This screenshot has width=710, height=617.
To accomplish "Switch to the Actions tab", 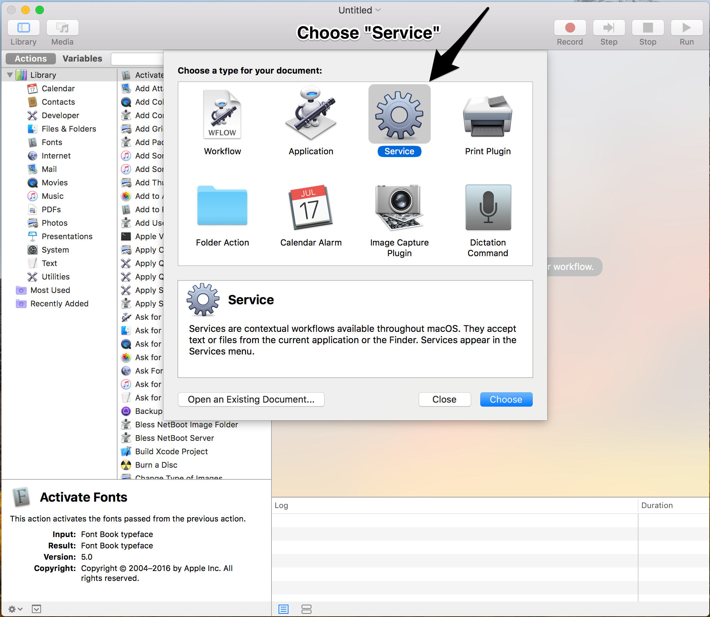I will pos(31,58).
